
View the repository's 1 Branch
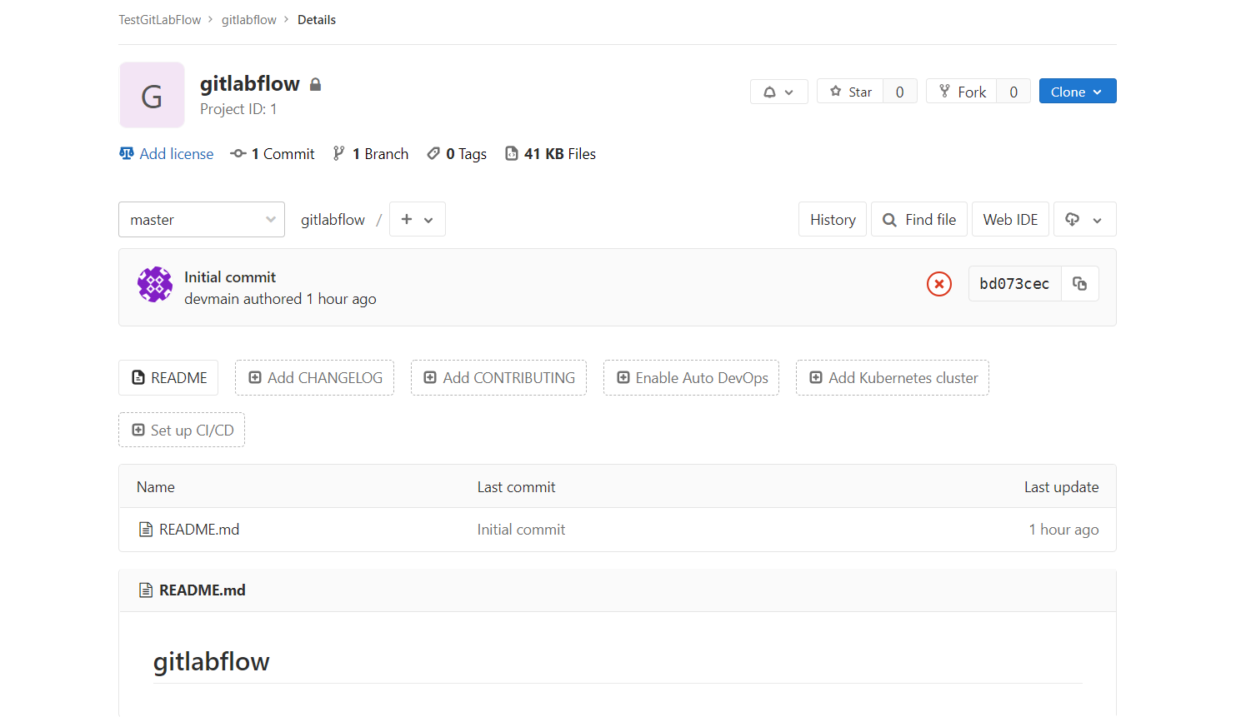point(370,153)
